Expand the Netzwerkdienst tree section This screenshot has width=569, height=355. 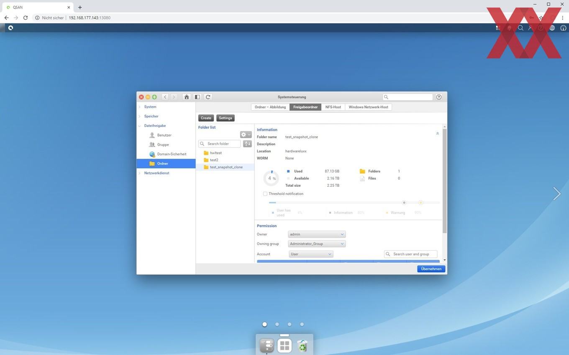[x=140, y=173]
